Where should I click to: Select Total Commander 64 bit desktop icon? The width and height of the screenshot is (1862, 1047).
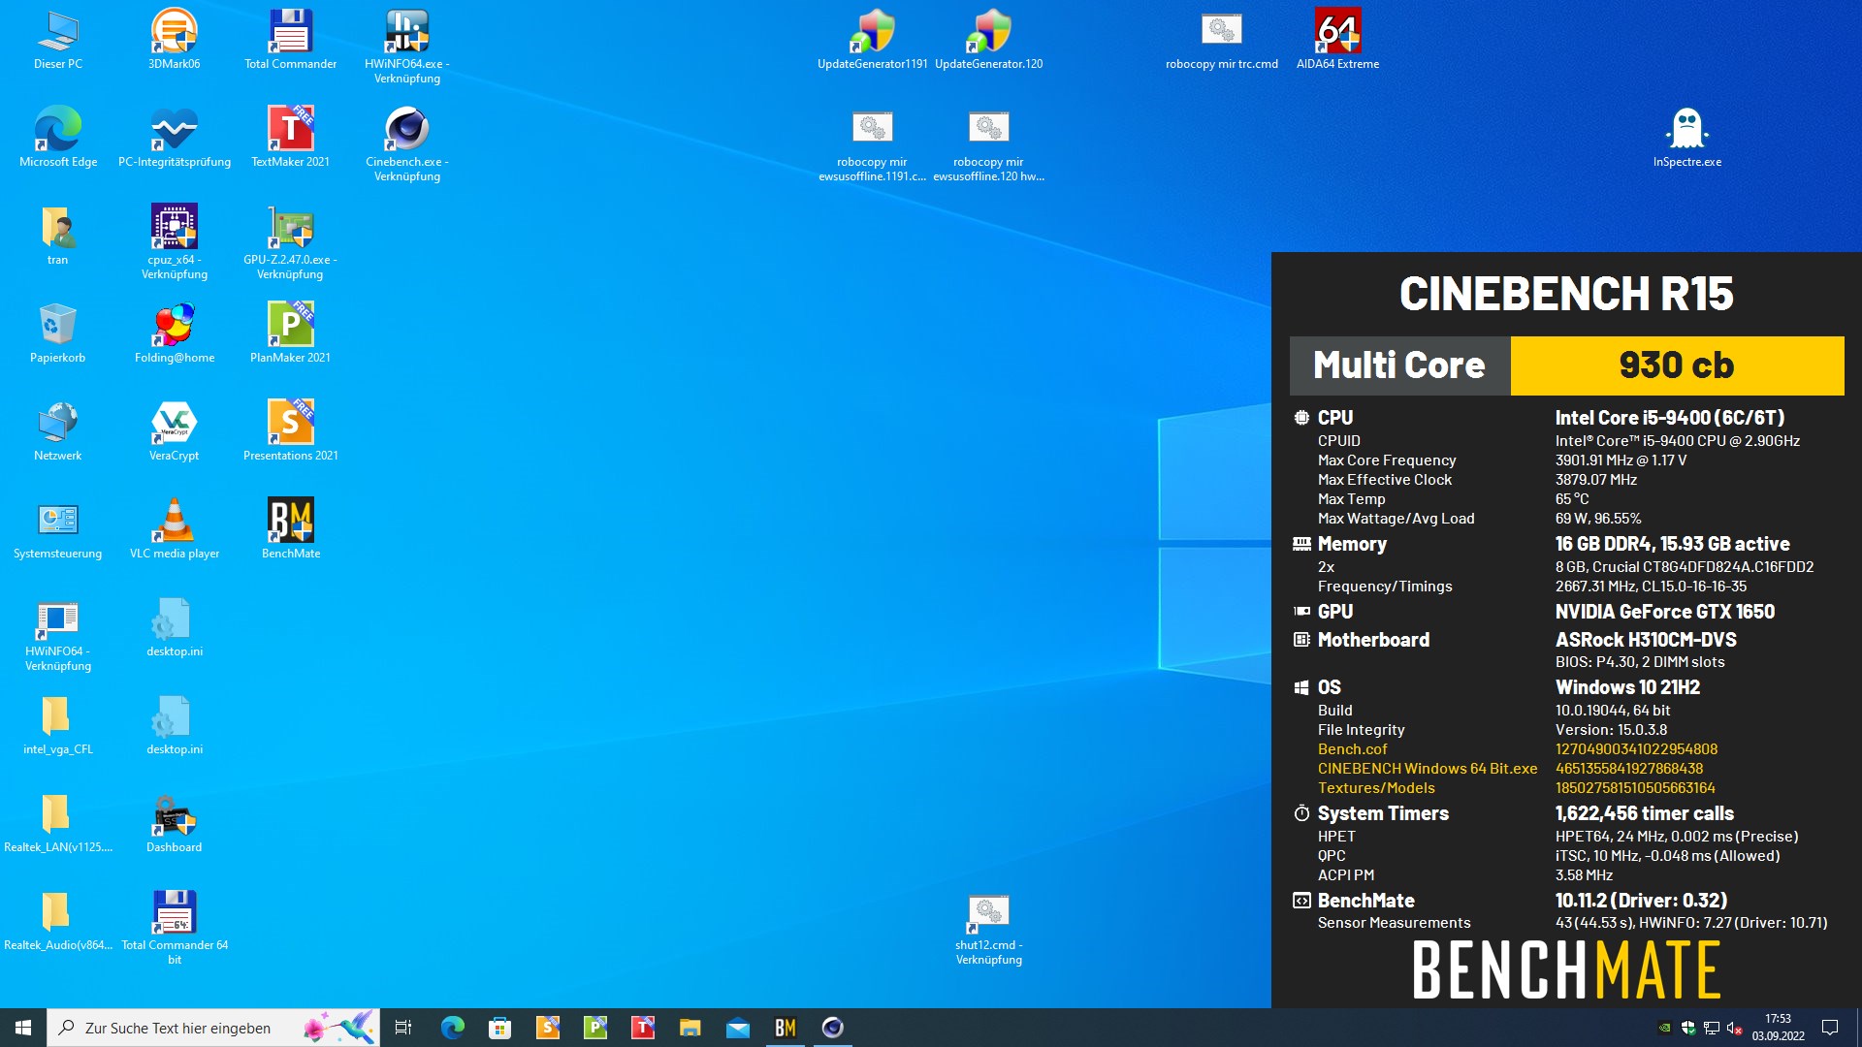tap(175, 928)
